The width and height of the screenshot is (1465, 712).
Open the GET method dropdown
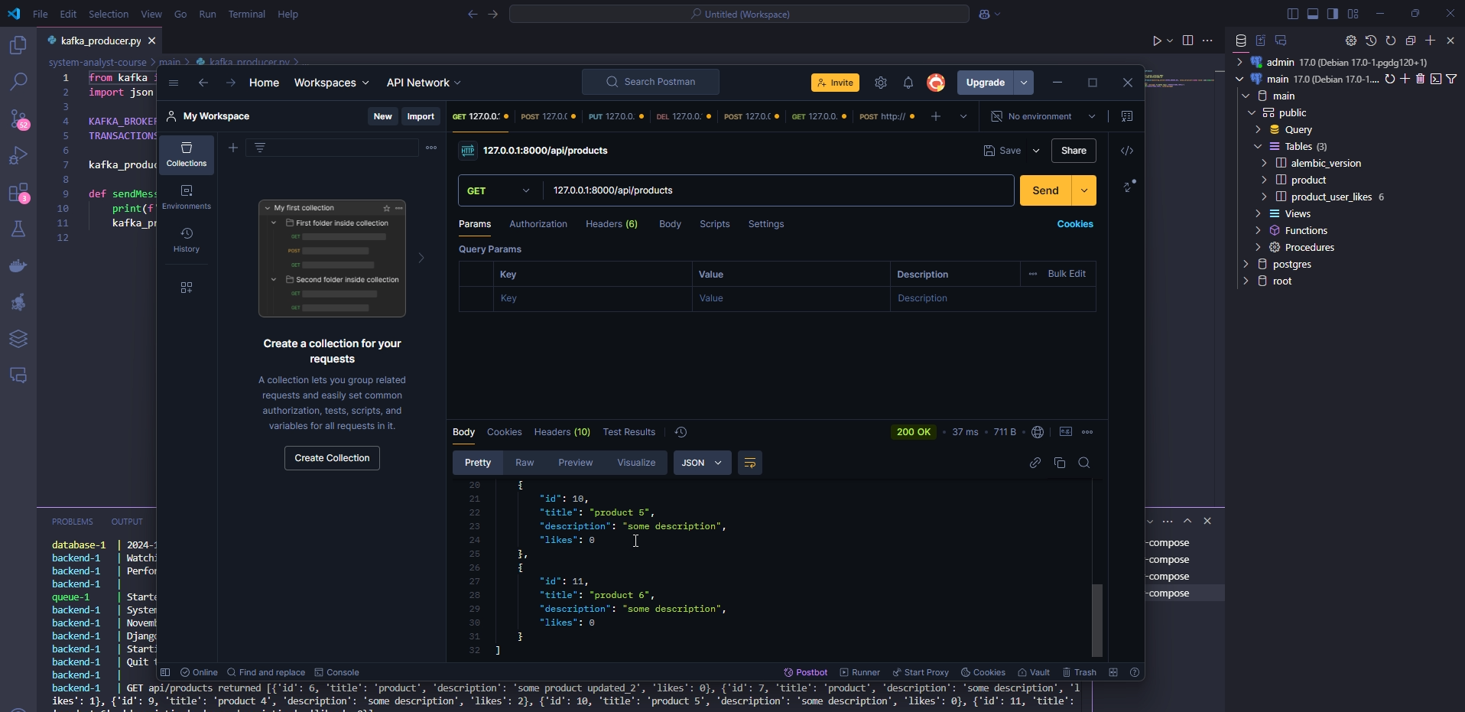[499, 190]
